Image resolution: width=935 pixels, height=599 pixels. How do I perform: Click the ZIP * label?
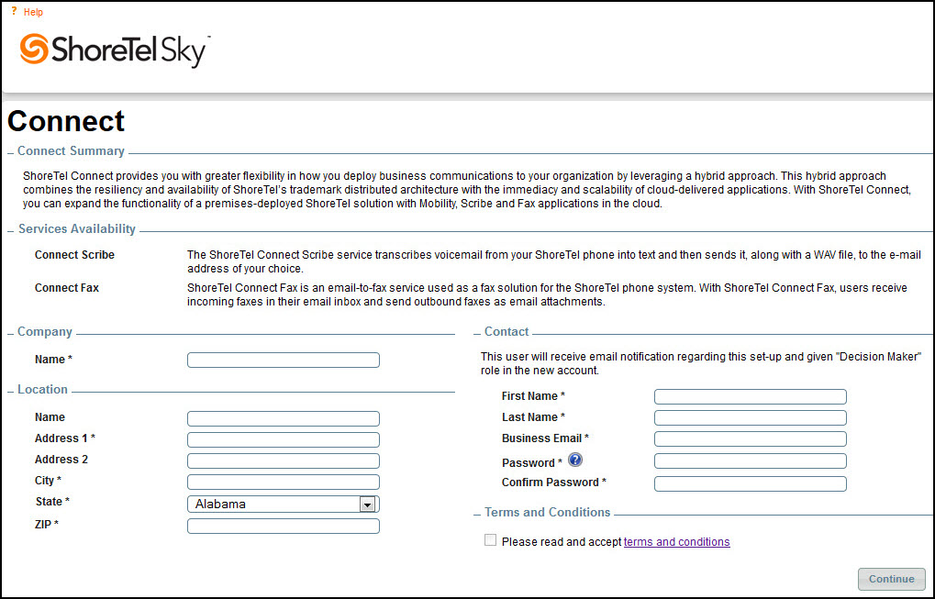click(x=47, y=525)
